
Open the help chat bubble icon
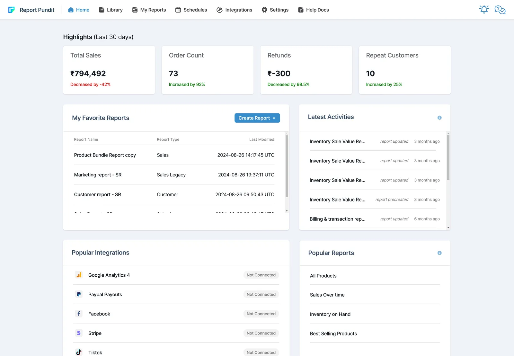point(500,10)
